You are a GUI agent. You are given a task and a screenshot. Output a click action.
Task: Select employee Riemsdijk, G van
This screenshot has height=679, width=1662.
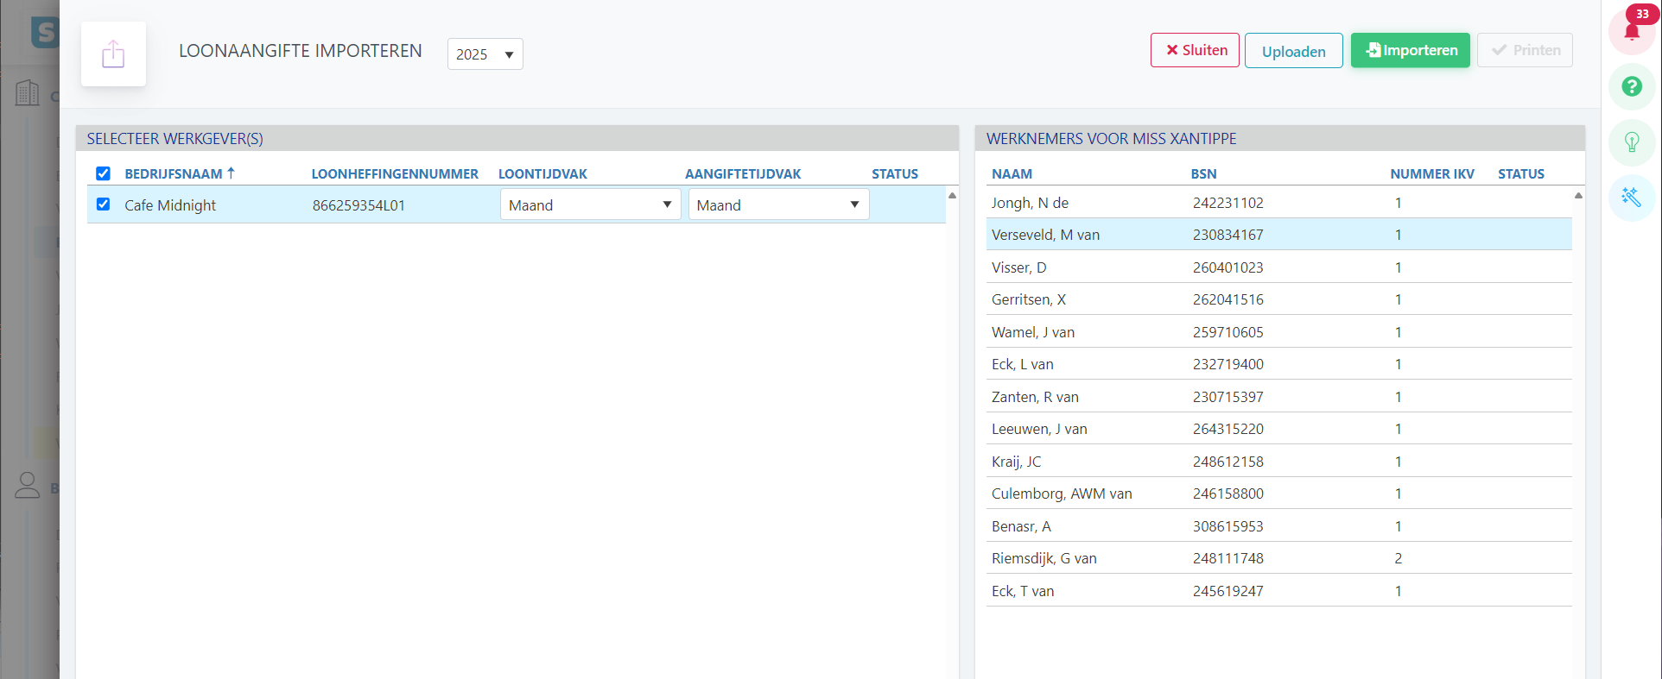click(1044, 558)
